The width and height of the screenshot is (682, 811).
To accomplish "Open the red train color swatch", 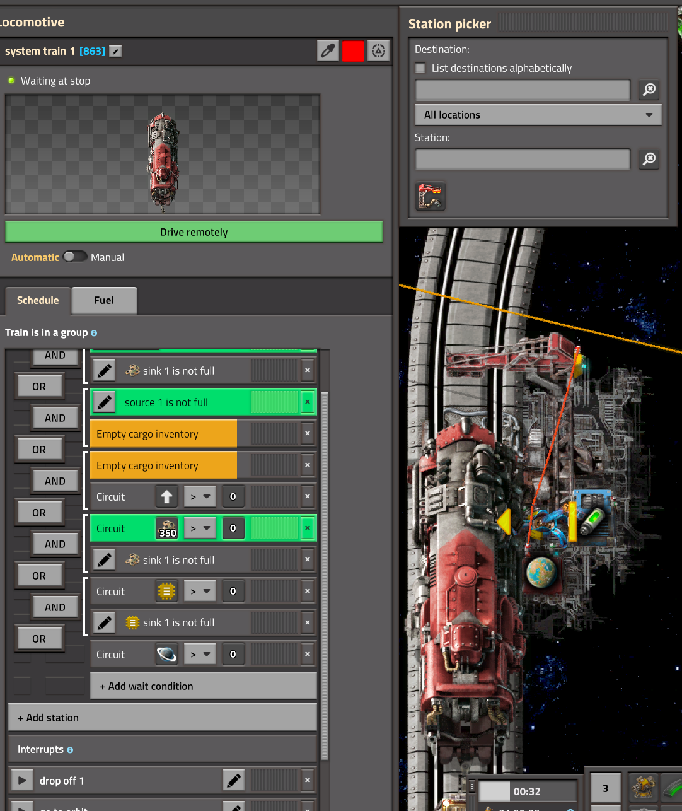I will [x=353, y=50].
